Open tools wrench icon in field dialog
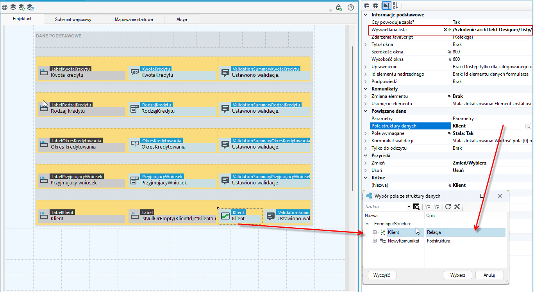Screen dimensions: 534x292 [457, 207]
